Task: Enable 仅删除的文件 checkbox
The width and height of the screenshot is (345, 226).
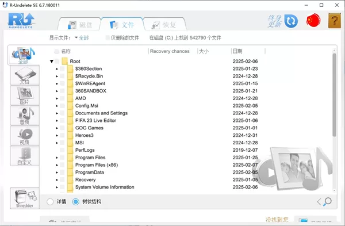Action: coord(108,37)
